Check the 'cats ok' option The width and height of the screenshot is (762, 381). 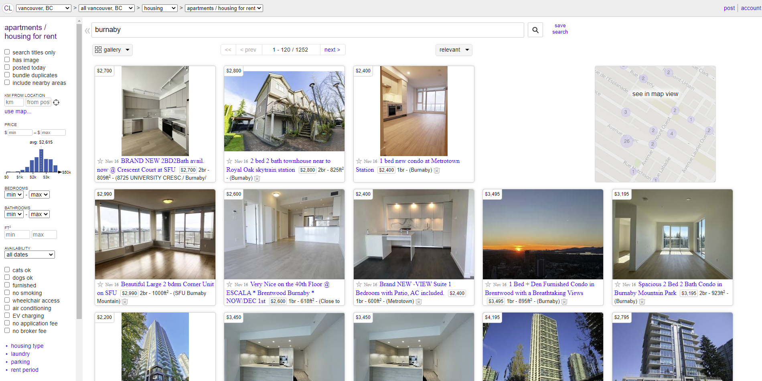click(x=7, y=269)
